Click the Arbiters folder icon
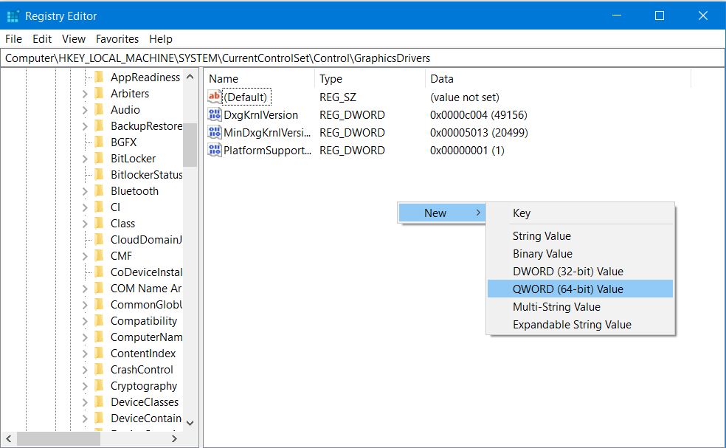The width and height of the screenshot is (726, 448). 99,93
